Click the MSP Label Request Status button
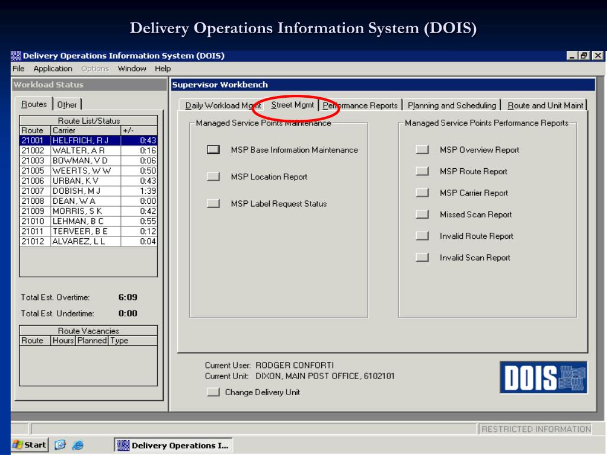This screenshot has width=607, height=455. tap(213, 204)
